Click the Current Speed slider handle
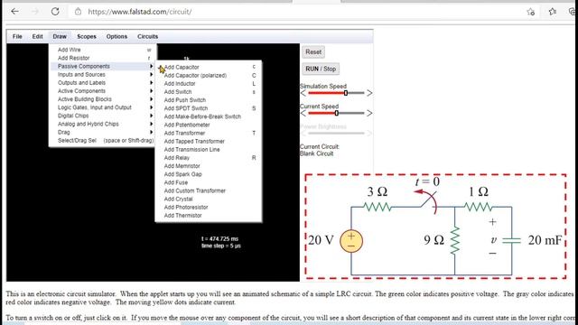This screenshot has width=578, height=325. click(x=337, y=113)
